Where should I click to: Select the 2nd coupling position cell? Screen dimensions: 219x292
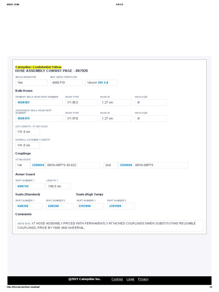(111, 165)
